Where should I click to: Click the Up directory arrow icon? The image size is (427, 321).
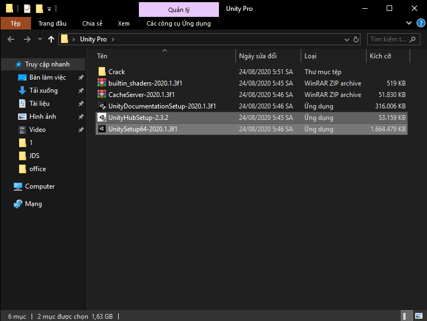point(51,39)
